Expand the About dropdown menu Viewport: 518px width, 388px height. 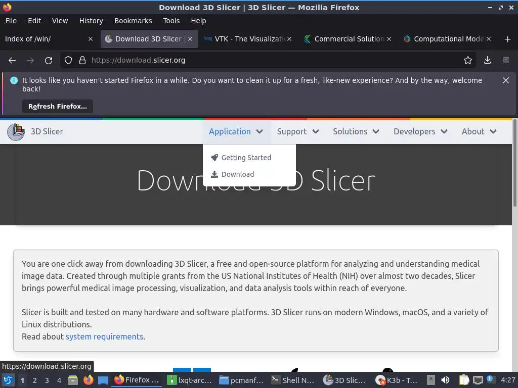point(479,132)
